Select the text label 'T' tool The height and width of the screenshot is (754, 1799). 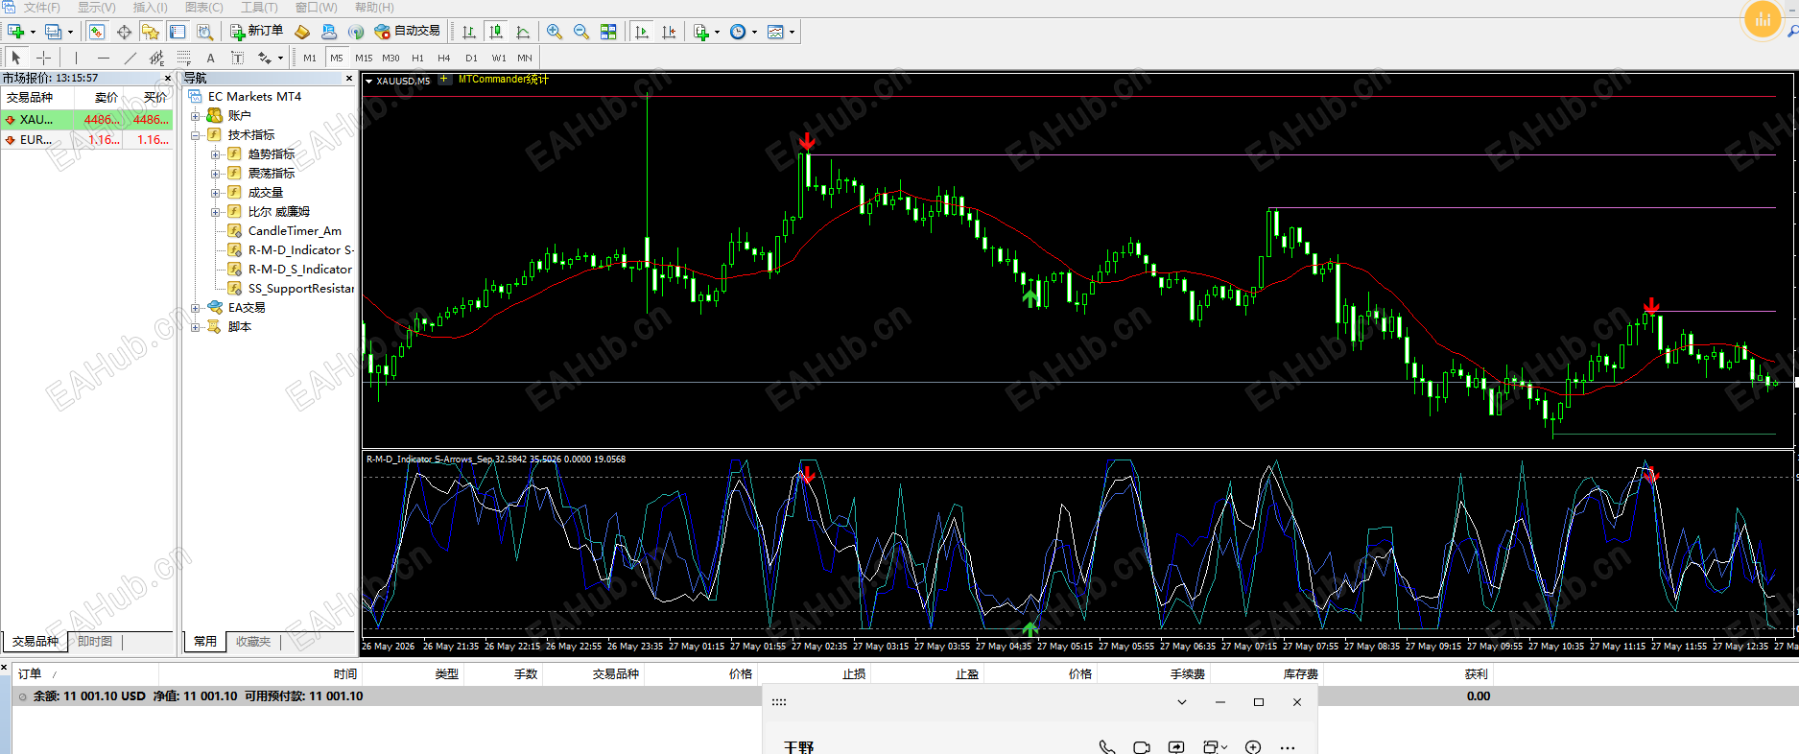[238, 58]
